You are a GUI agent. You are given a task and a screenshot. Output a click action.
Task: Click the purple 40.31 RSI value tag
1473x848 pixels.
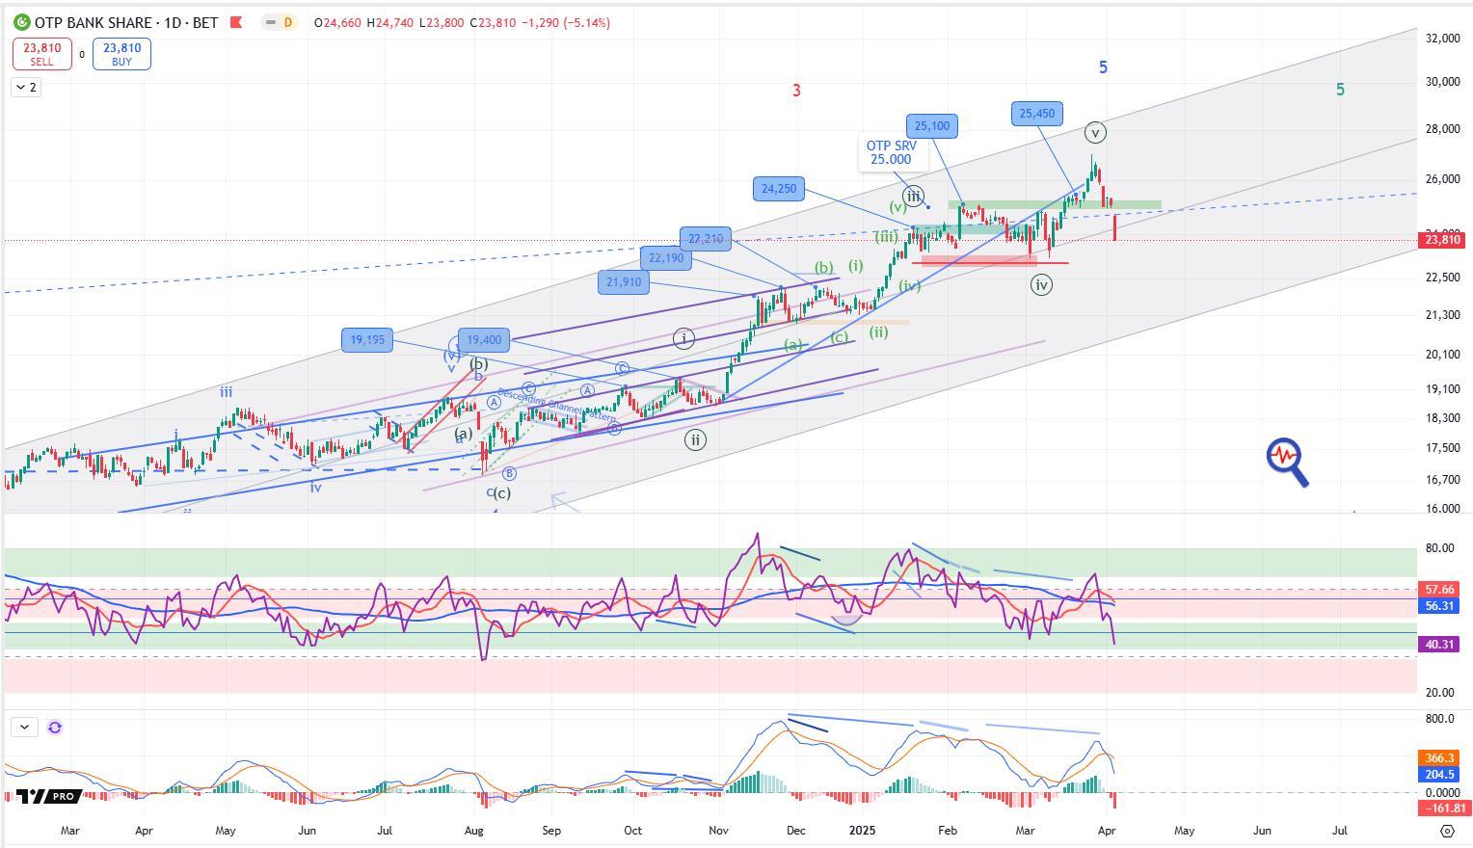point(1439,645)
